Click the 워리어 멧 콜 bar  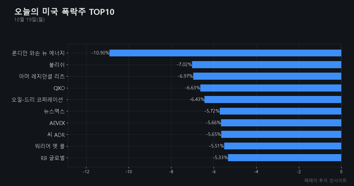pyautogui.click(x=283, y=146)
